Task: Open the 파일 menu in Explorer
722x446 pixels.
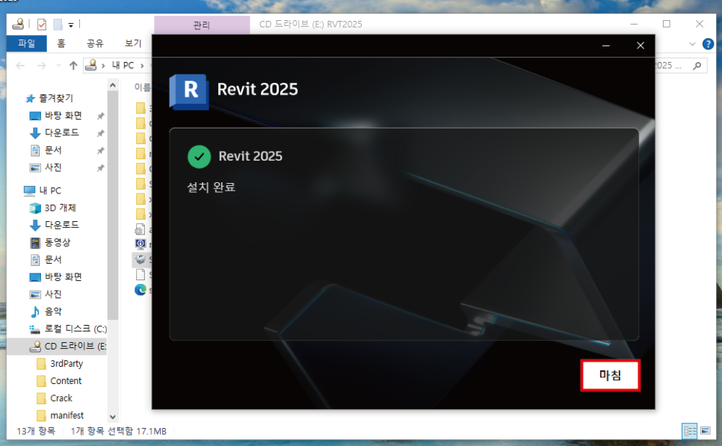Action: (26, 43)
